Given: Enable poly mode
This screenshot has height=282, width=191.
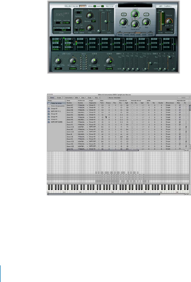Looking at the screenshot, I should [83, 6].
